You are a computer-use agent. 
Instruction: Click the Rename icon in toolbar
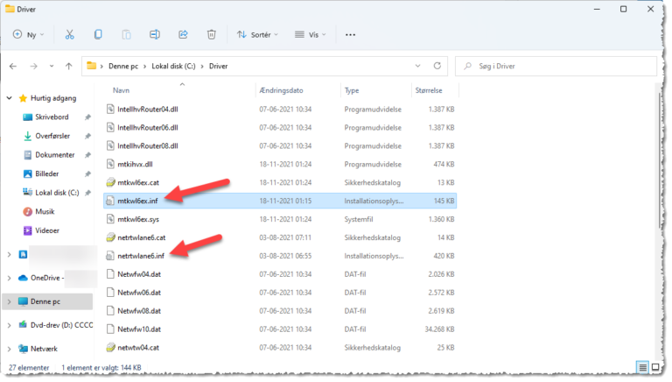point(155,35)
